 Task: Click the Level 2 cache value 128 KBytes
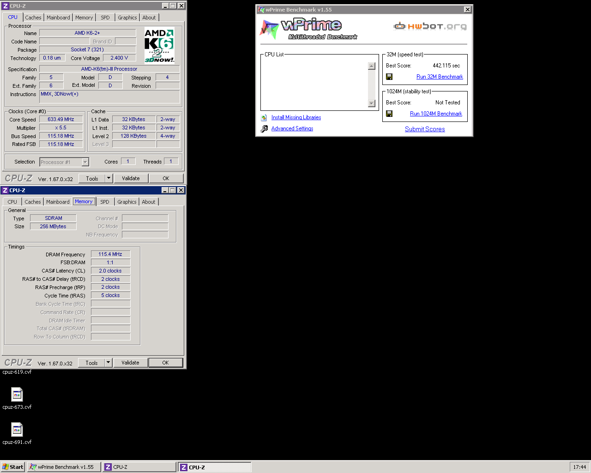click(x=133, y=136)
